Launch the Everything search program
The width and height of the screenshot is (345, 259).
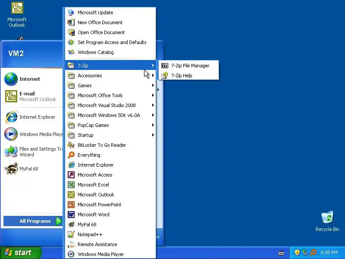coord(110,155)
